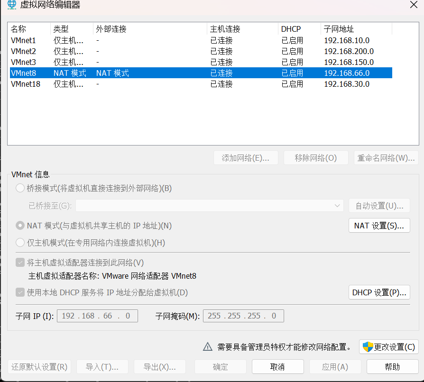Viewport: 424px width, 382px height.
Task: Toggle connect host virtual adapter checkbox
Action: pyautogui.click(x=20, y=263)
